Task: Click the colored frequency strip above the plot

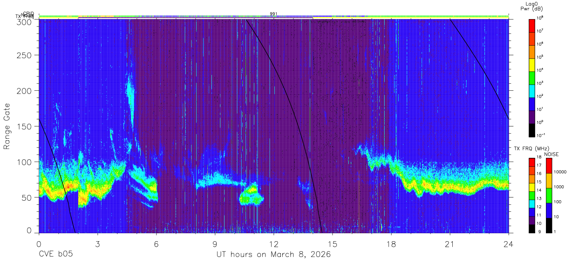Action: pyautogui.click(x=273, y=17)
